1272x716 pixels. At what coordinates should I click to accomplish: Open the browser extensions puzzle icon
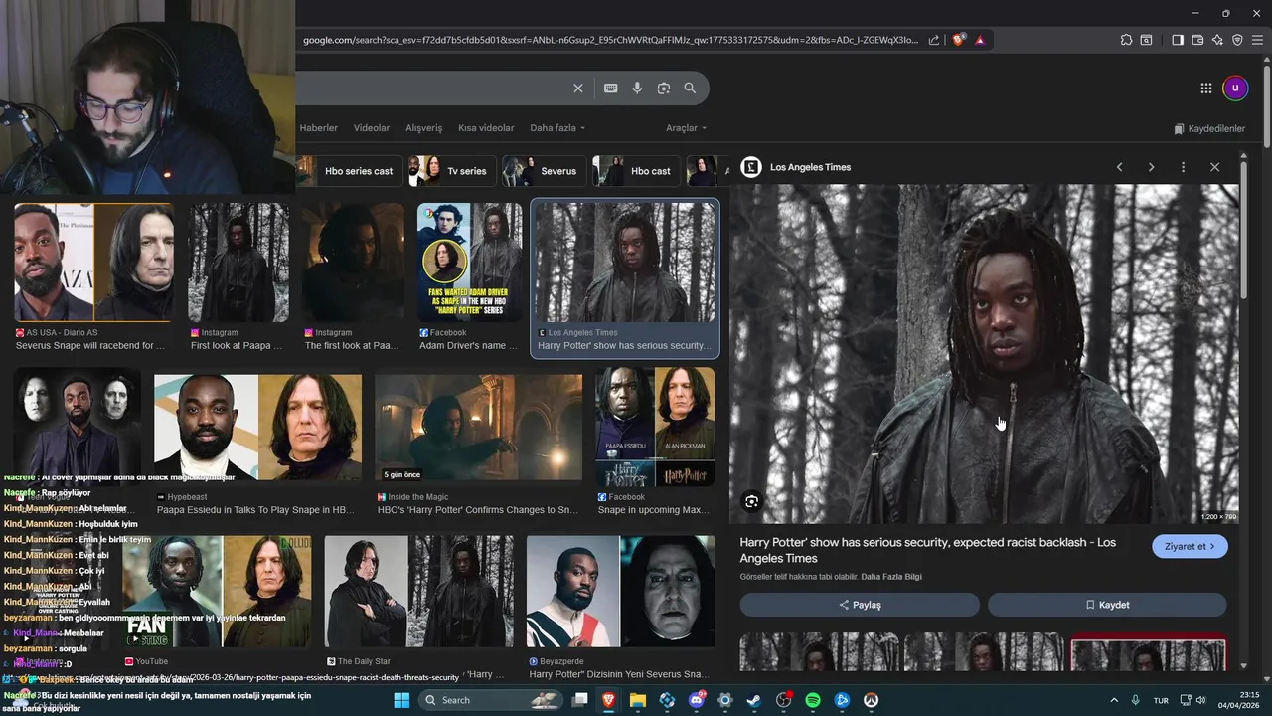click(x=1126, y=40)
